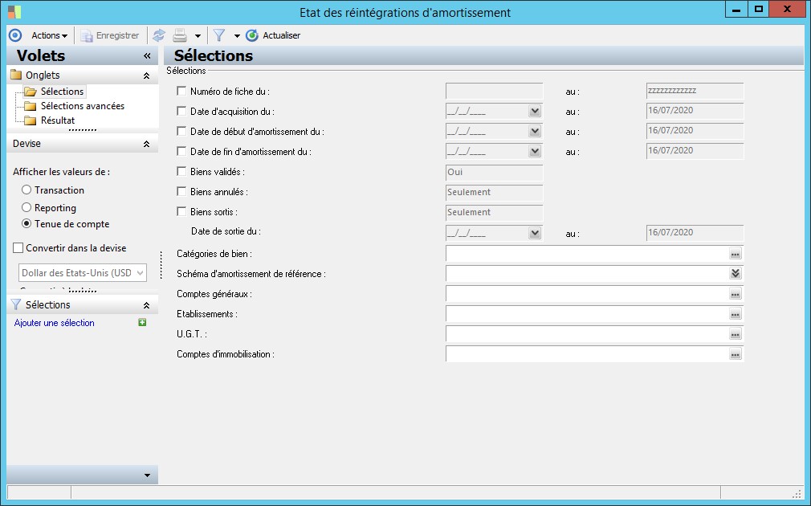Click the Actualiser button

273,35
